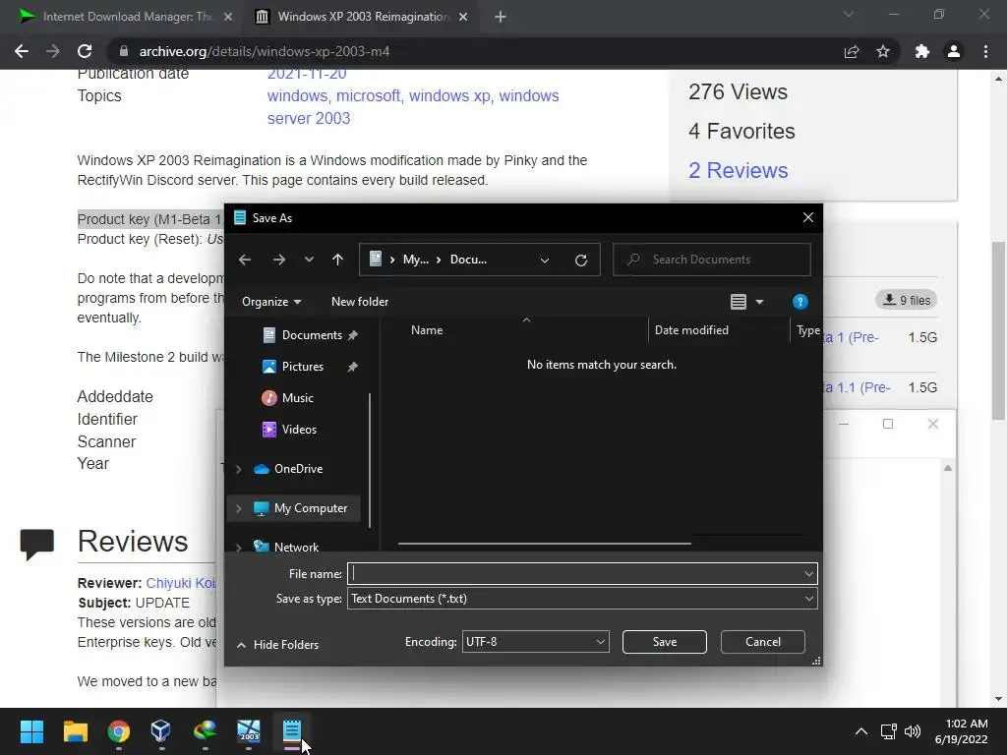Click the 9 files download button
The image size is (1007, 755).
tap(906, 300)
